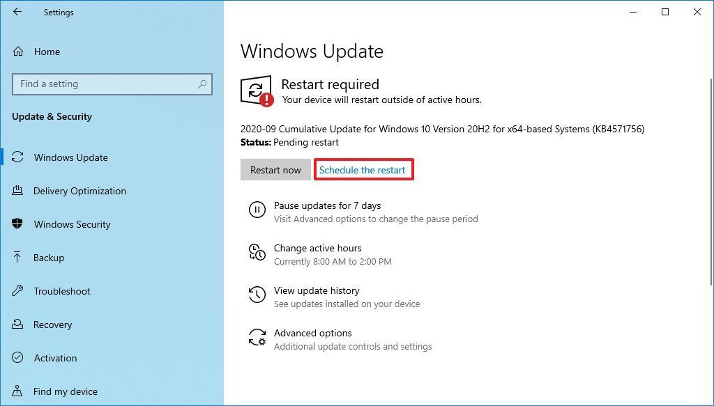Click the Find my device person icon
The image size is (714, 406).
pos(17,391)
